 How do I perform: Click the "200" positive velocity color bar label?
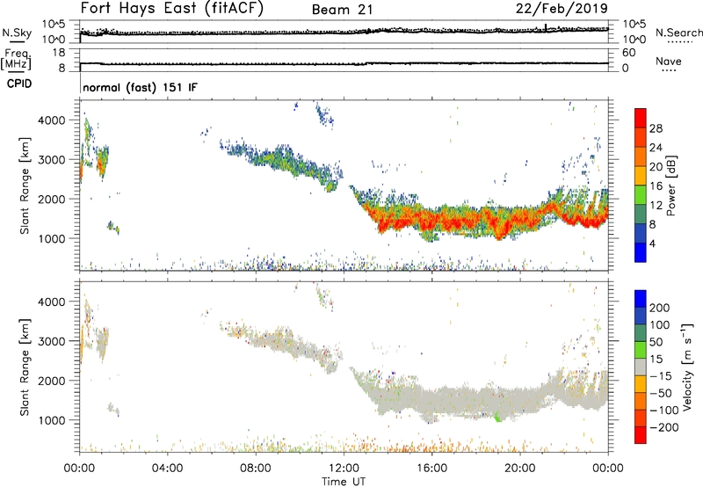[x=660, y=308]
